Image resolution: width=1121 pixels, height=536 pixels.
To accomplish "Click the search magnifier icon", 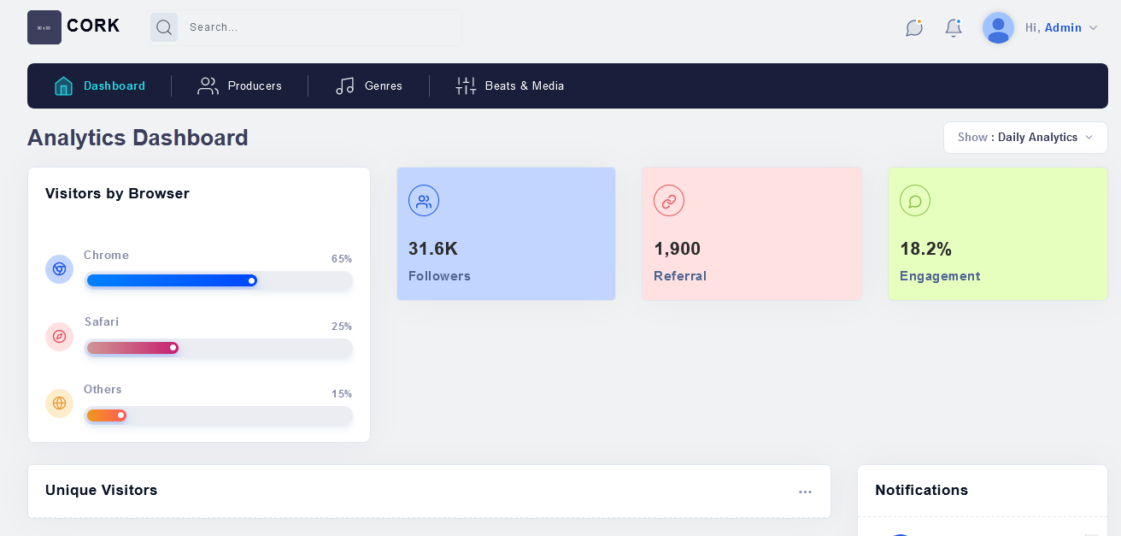I will point(164,27).
